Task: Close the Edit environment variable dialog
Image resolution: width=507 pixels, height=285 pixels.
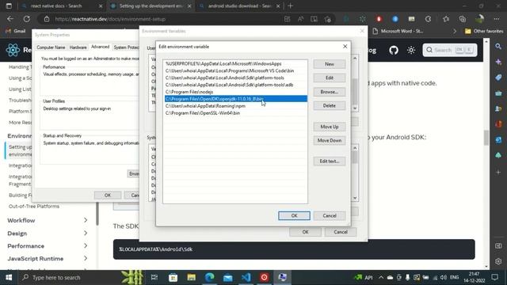Action: click(x=345, y=47)
